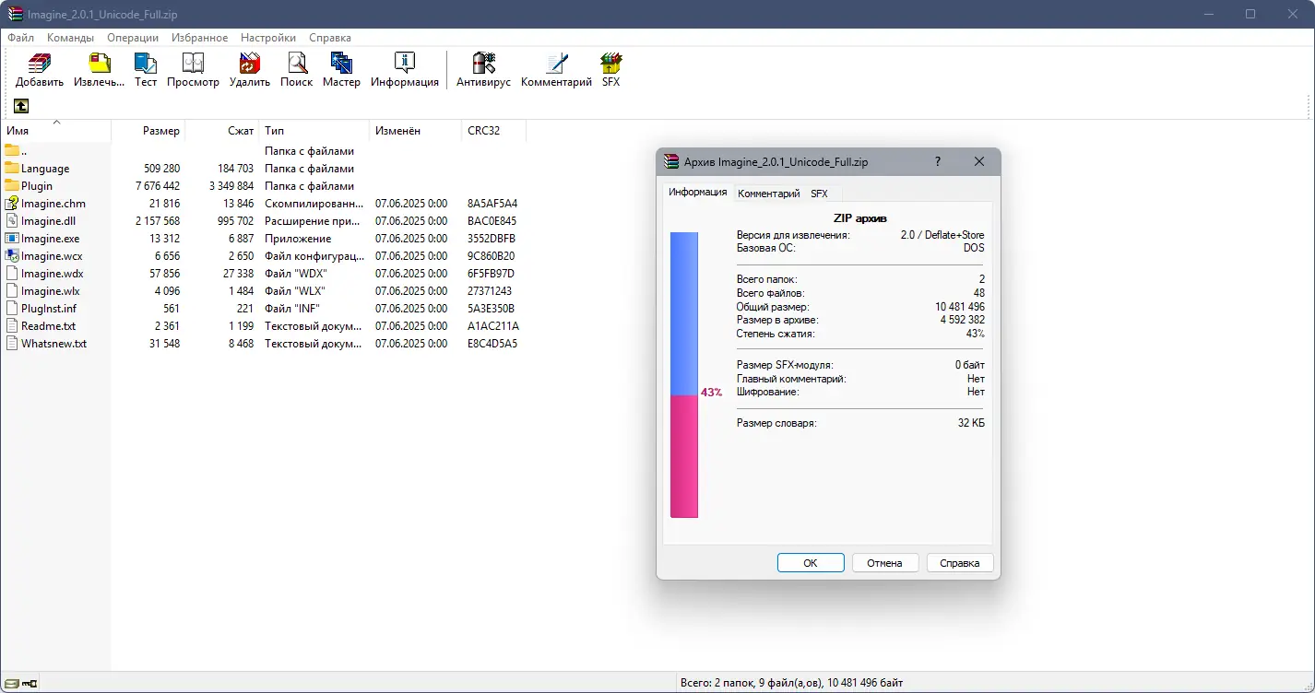Screen dimensions: 1315x693
Task: Click the size value 2 157 568
Action: click(158, 221)
